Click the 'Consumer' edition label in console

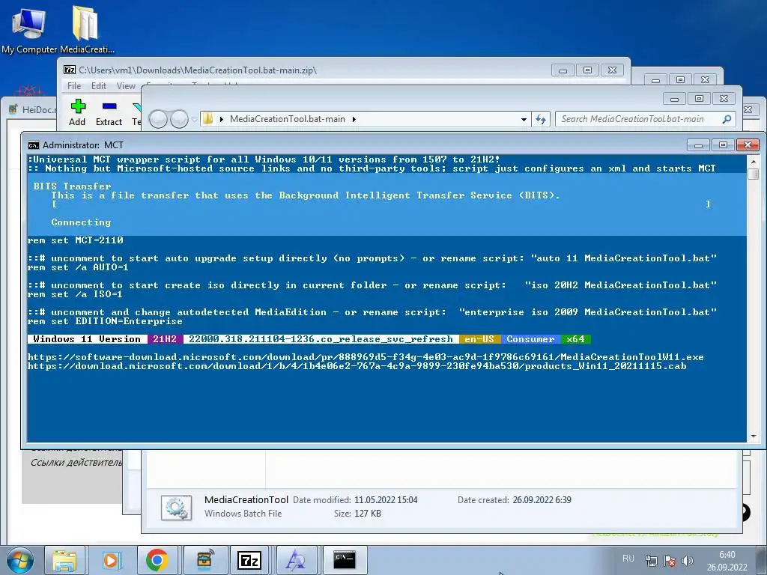[530, 339]
